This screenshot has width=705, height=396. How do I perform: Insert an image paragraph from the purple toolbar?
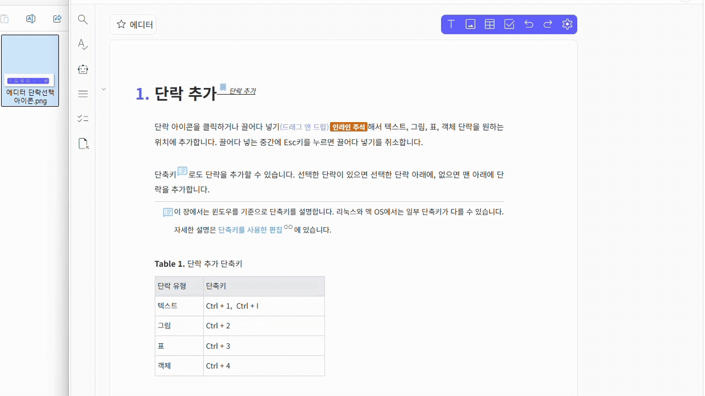click(x=470, y=24)
